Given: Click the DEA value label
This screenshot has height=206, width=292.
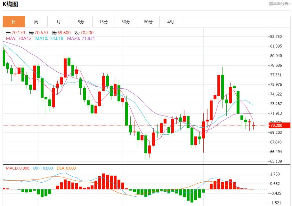Looking at the screenshot, I should click(x=66, y=168).
